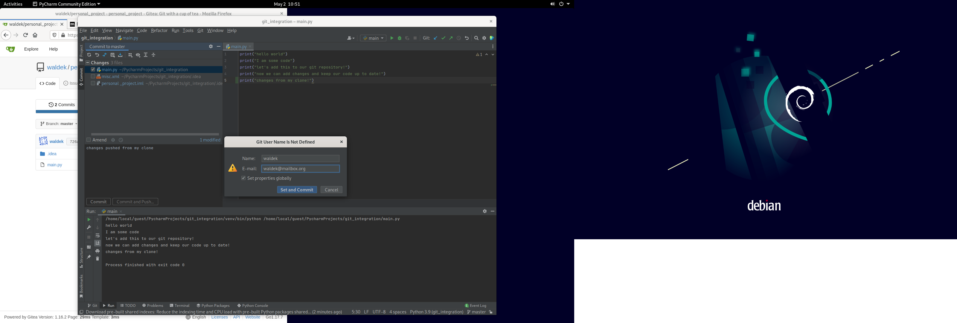
Task: Click horizontal scrollbar in Changes list
Action: [155, 134]
